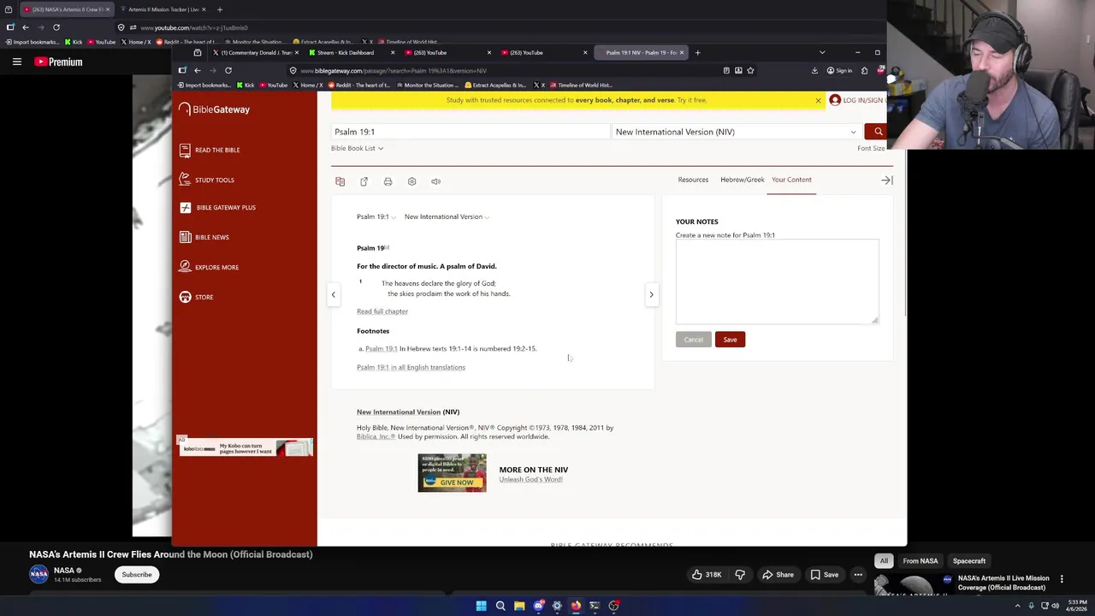Select the Your Content tab

coord(791,180)
